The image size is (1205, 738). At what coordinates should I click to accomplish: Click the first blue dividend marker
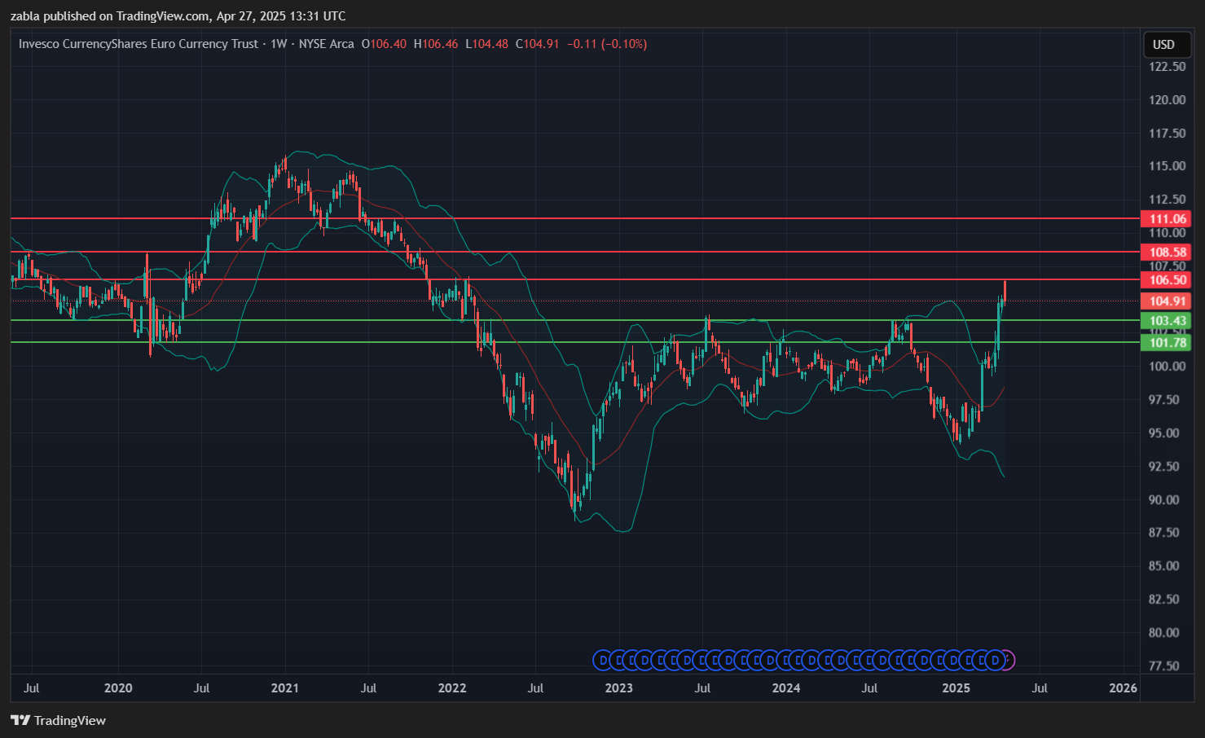[x=602, y=660]
